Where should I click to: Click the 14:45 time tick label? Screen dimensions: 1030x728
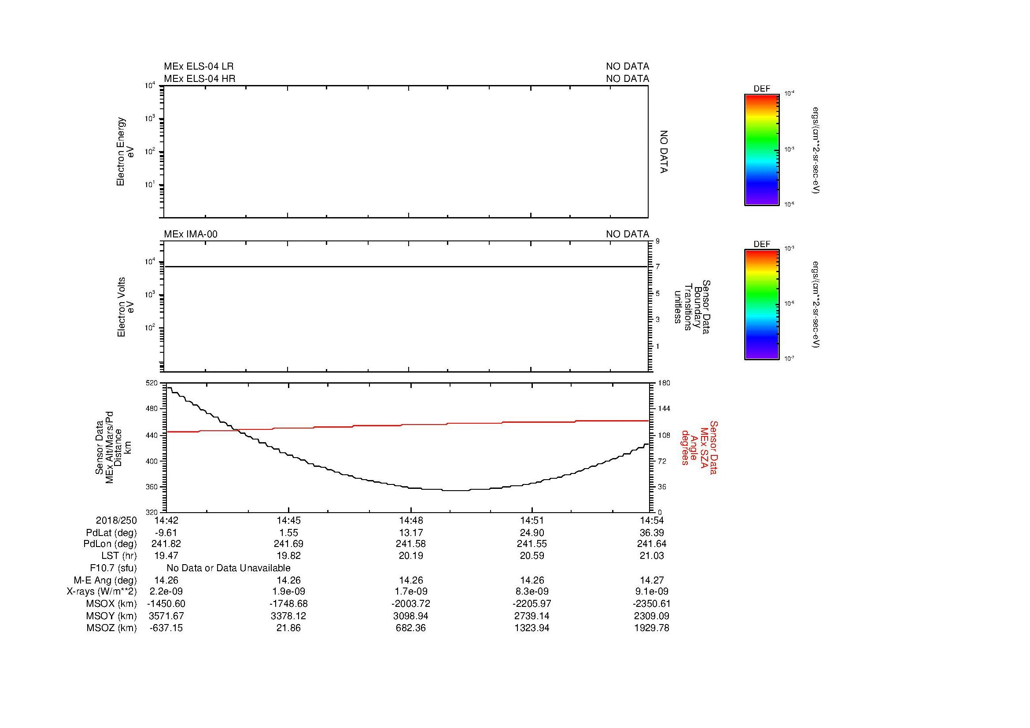coord(288,520)
